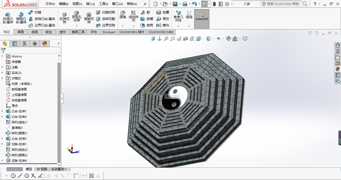Open the PropertyManager tab icon
341x180 pixels.
(x=15, y=44)
